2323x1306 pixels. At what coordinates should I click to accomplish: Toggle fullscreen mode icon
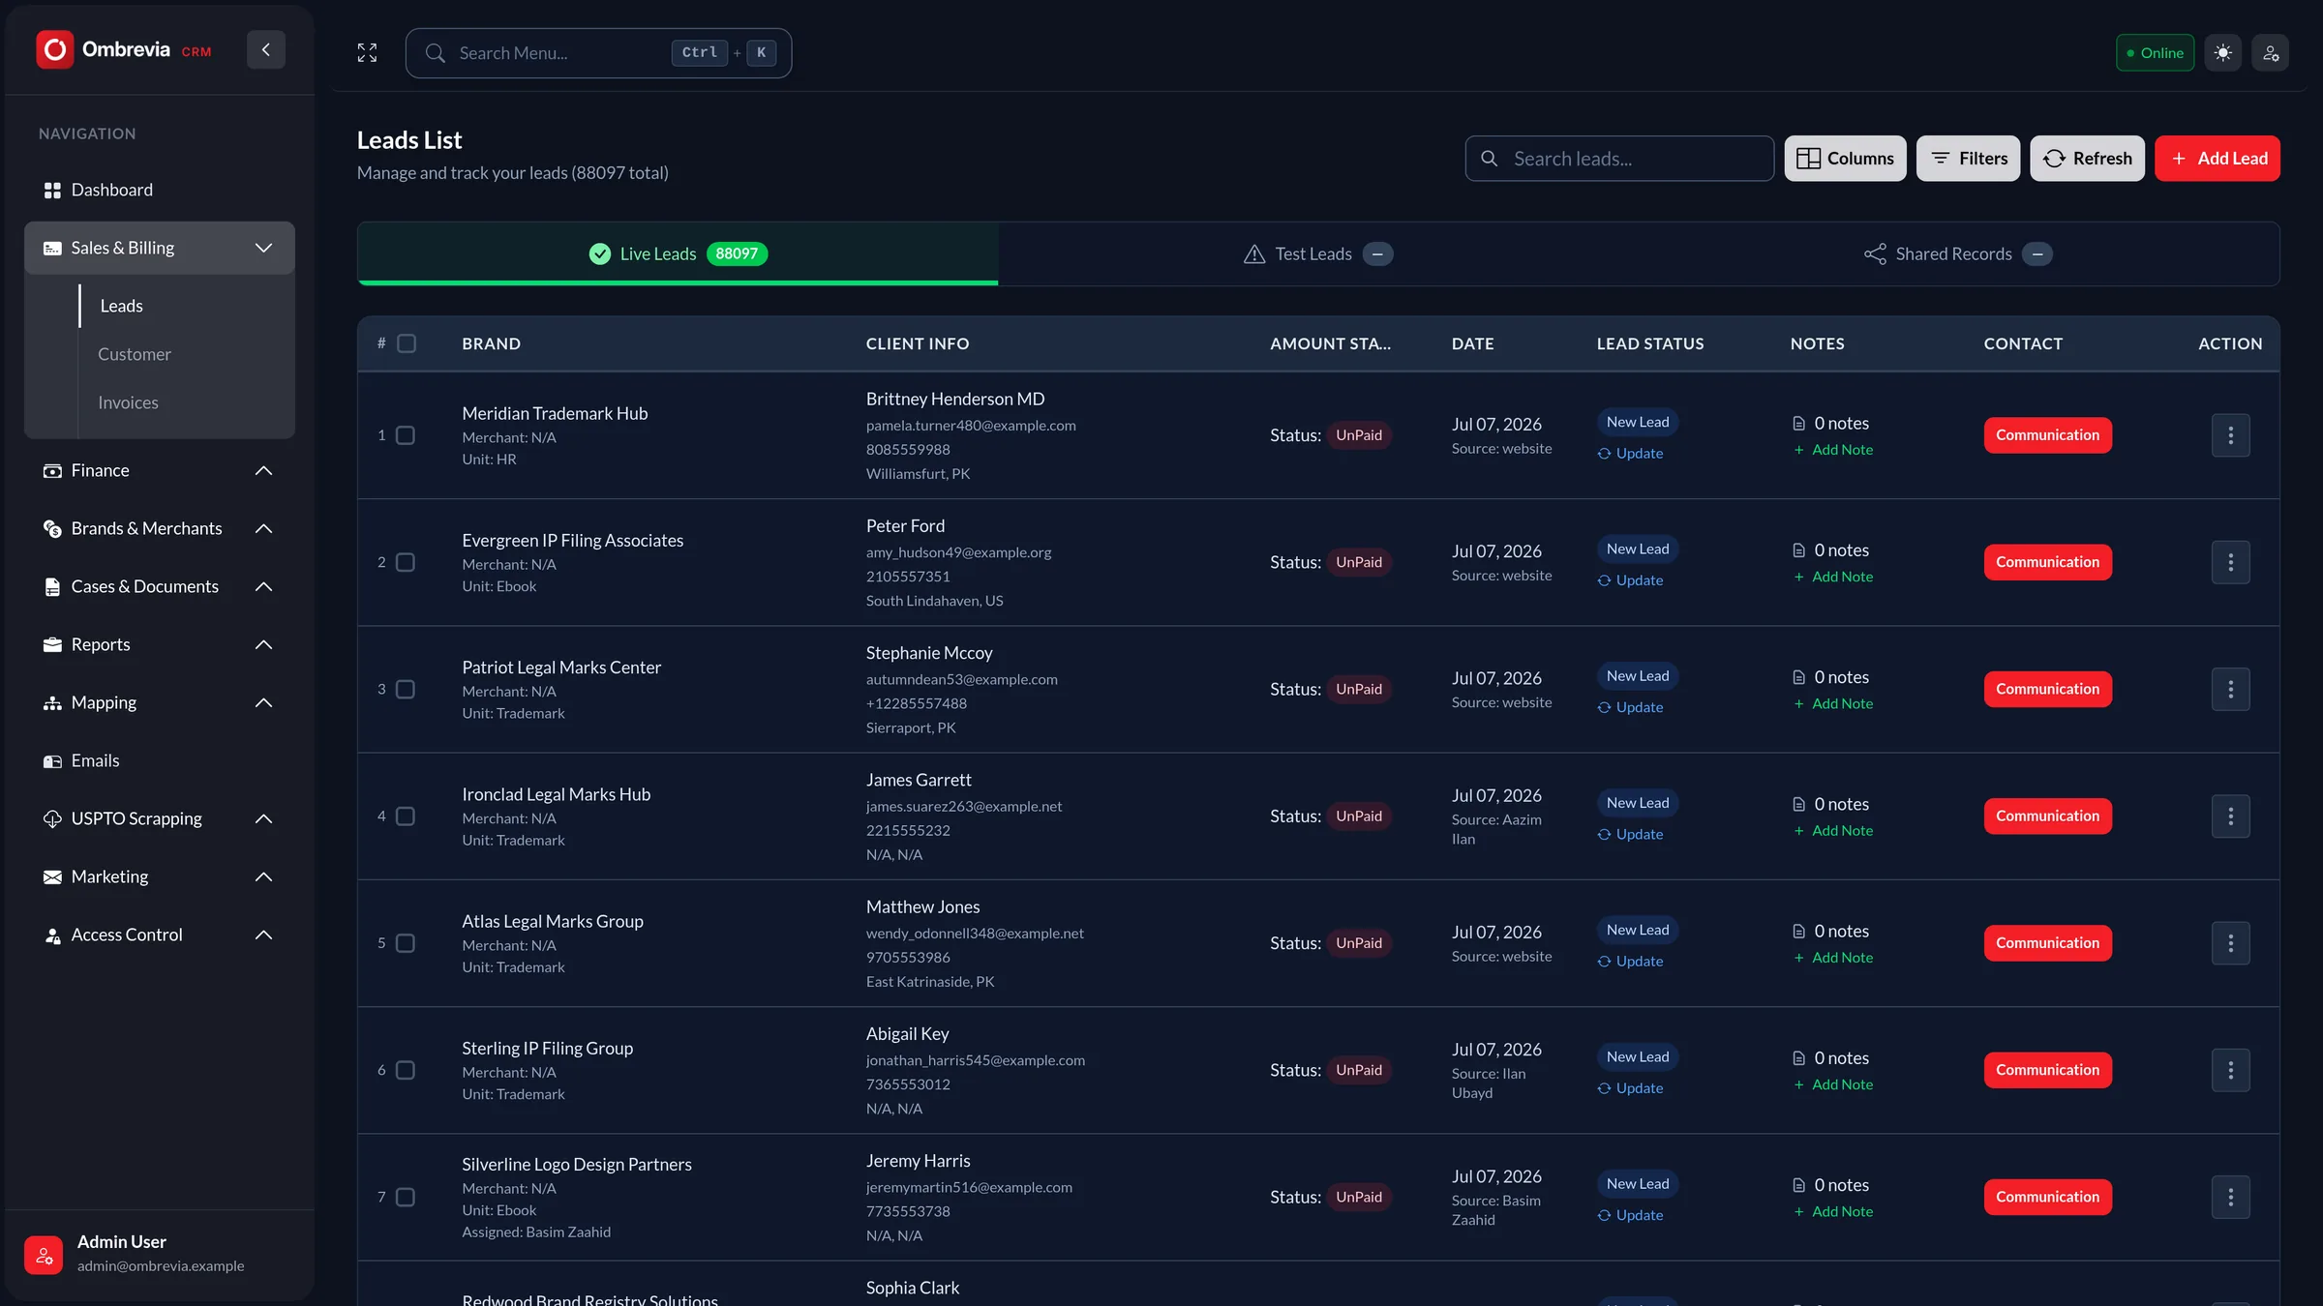367,52
